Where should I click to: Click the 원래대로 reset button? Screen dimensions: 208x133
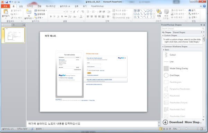[40, 14]
